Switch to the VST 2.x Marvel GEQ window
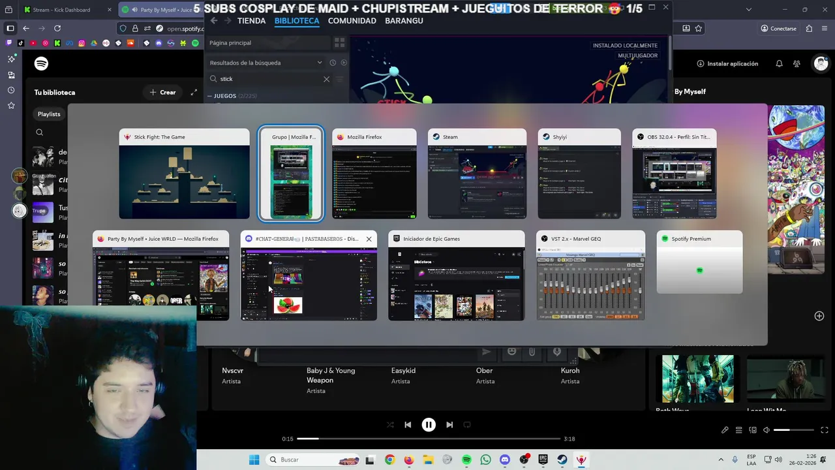 (x=591, y=275)
